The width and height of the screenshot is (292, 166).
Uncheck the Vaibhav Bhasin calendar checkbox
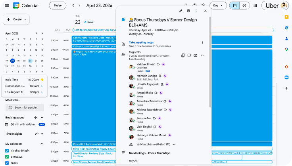pos(8,151)
